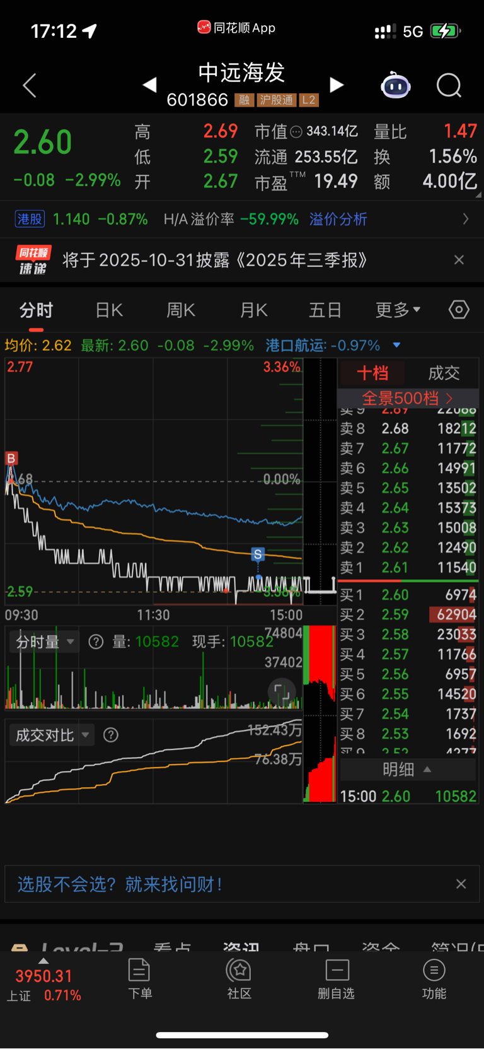This screenshot has height=1049, width=484.
Task: Remove stock via 删自选
Action: coord(337,979)
